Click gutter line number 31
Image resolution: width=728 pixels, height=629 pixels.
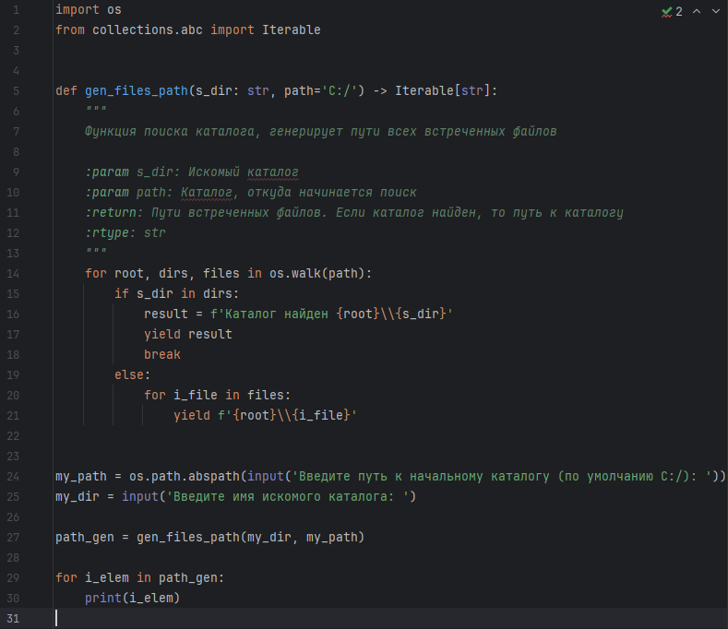(x=13, y=619)
